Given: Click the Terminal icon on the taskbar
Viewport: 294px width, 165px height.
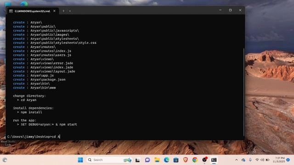Looking at the screenshot, I should click(214, 160).
